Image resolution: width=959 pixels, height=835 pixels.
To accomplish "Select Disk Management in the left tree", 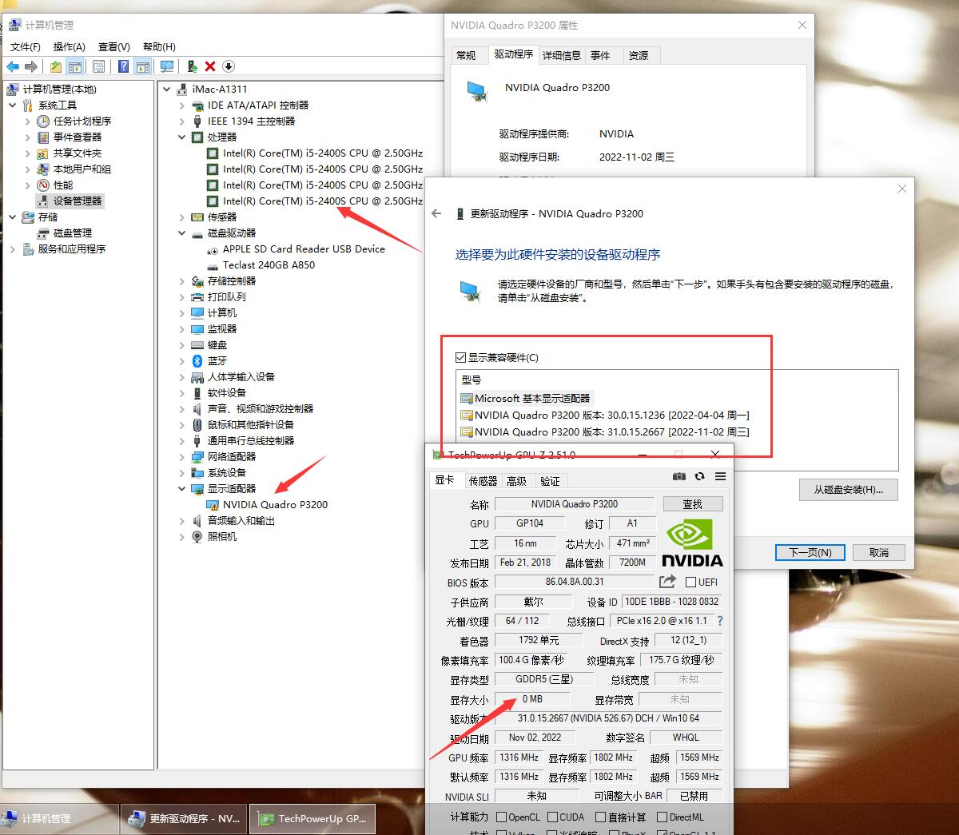I will pos(73,233).
